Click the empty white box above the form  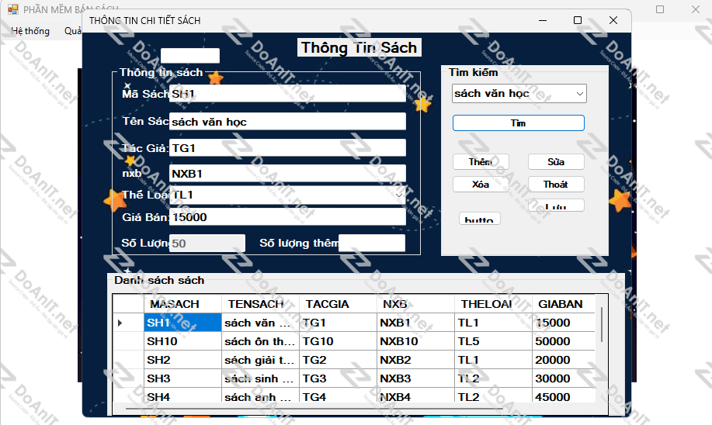tap(189, 56)
